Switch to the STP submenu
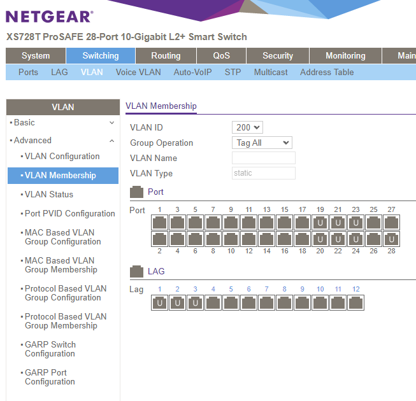 pos(233,73)
